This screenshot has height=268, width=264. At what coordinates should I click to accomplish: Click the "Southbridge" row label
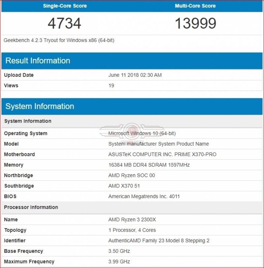(x=19, y=186)
